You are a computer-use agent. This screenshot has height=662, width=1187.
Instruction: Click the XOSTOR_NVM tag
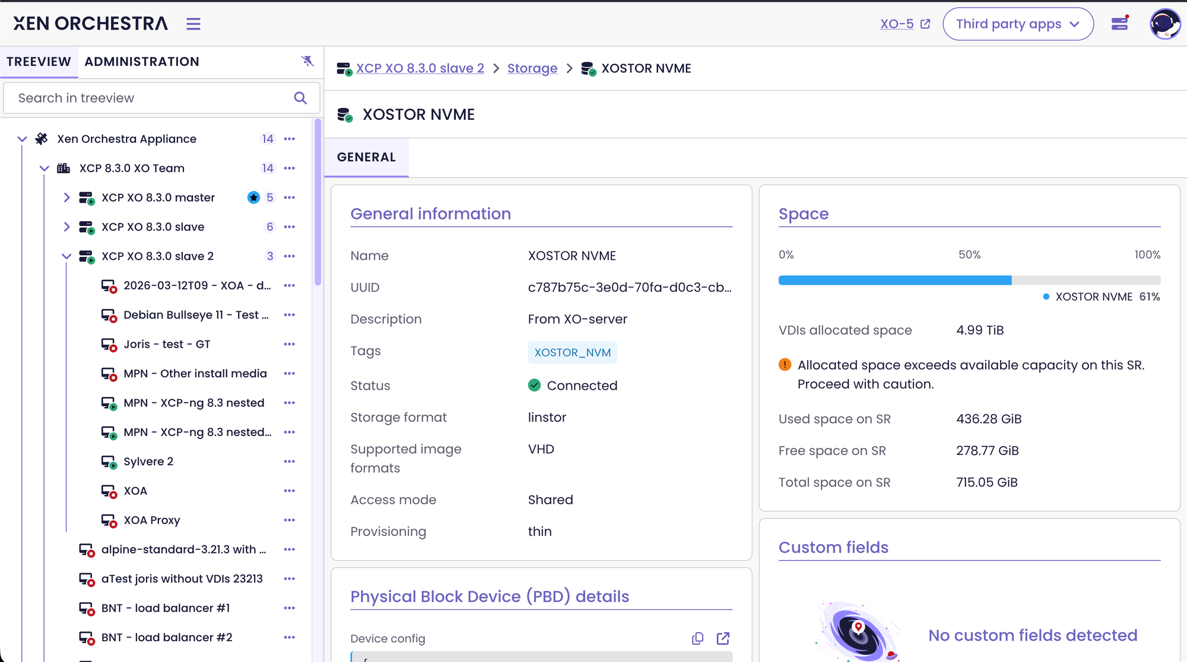(572, 352)
